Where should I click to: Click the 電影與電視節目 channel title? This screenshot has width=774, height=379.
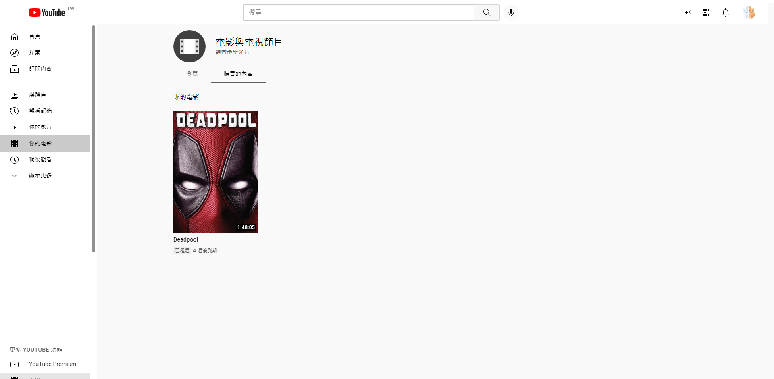[x=249, y=42]
